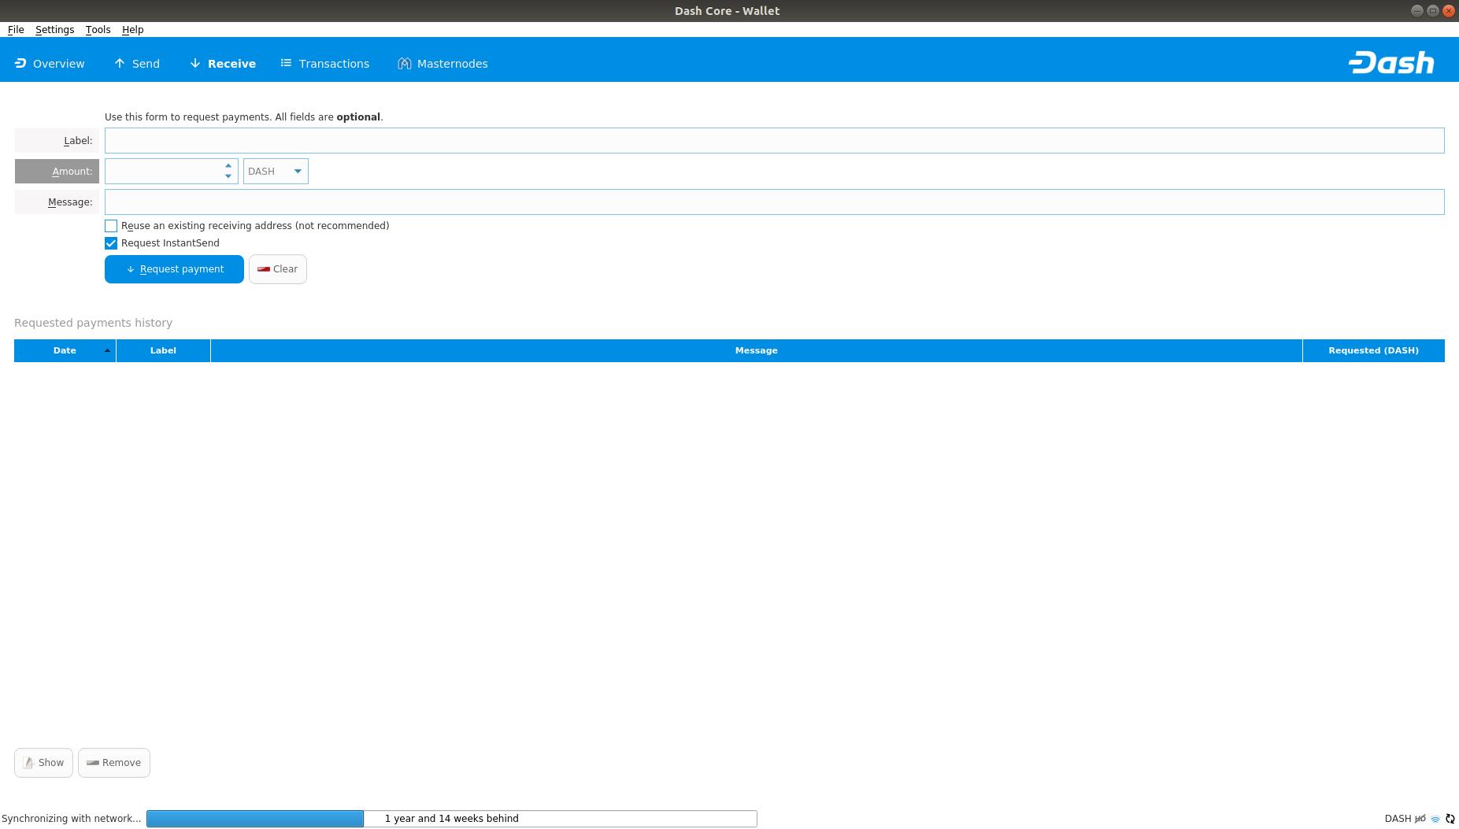The height and width of the screenshot is (829, 1459).
Task: Click the DASH unit status bar label
Action: (1398, 819)
